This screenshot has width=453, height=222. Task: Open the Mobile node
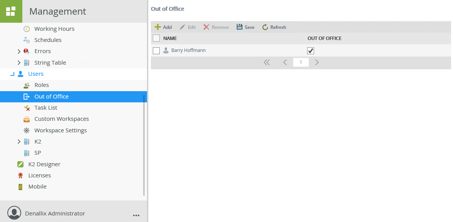click(x=37, y=187)
